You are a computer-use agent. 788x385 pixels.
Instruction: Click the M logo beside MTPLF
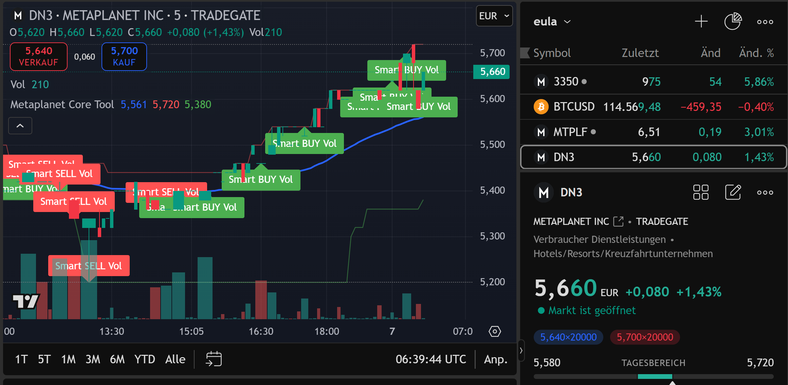(x=541, y=132)
